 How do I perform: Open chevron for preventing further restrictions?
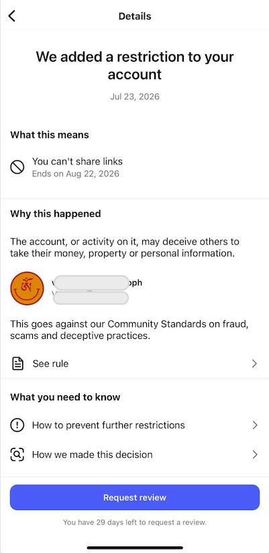(x=254, y=425)
